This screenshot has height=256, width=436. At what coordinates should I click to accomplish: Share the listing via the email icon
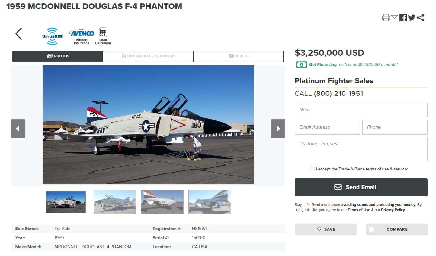(394, 17)
